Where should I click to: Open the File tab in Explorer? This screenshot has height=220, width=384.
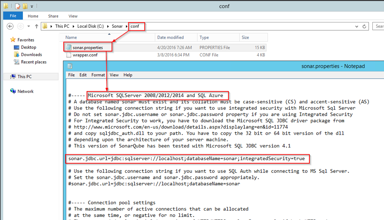pyautogui.click(x=13, y=16)
